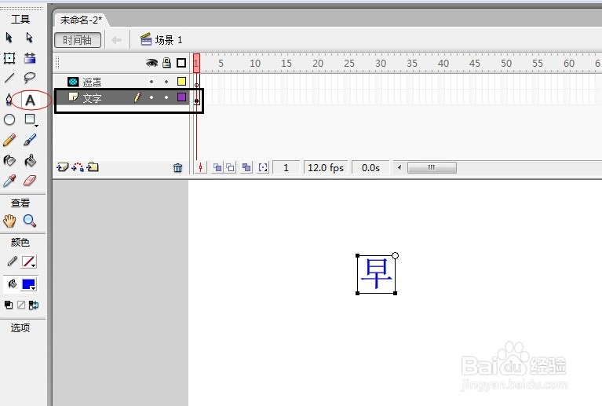
Task: Open the blue fill color picker
Action: [29, 284]
